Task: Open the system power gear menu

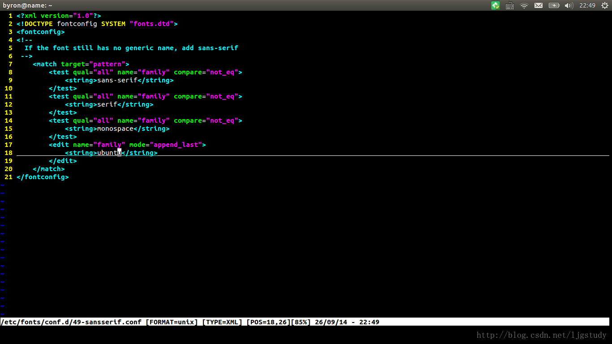Action: (x=604, y=5)
